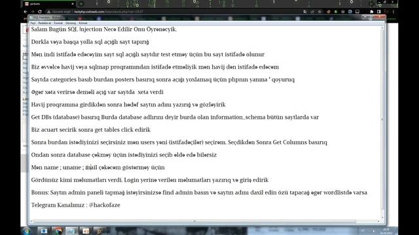Close the 'pictures' browser tab
This screenshot has width=419, height=235.
(x=73, y=4)
